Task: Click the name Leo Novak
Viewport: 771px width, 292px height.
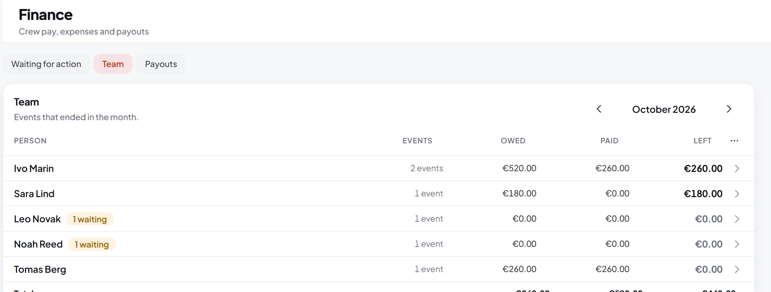Action: 37,219
